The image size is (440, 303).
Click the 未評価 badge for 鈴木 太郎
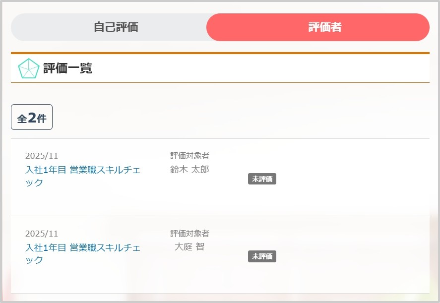click(262, 179)
